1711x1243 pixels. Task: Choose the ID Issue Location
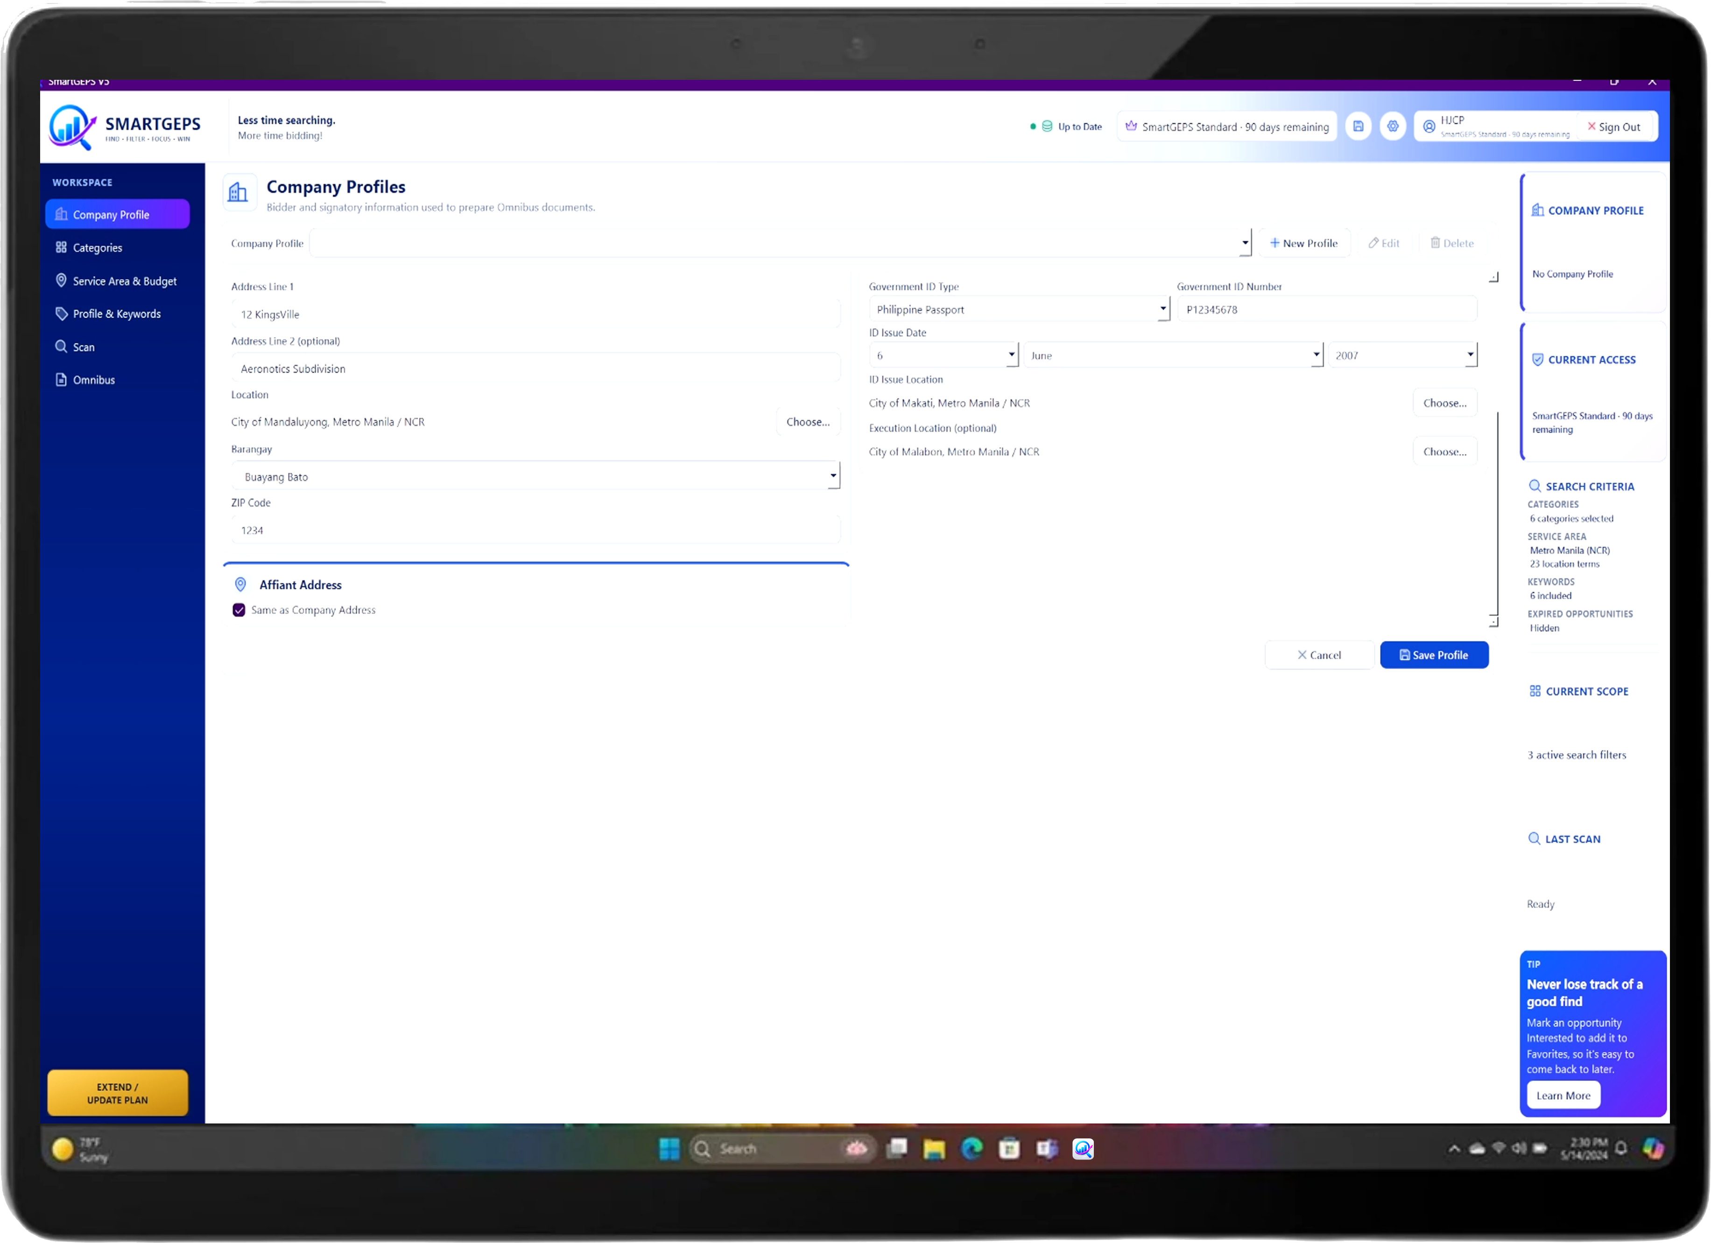1444,403
